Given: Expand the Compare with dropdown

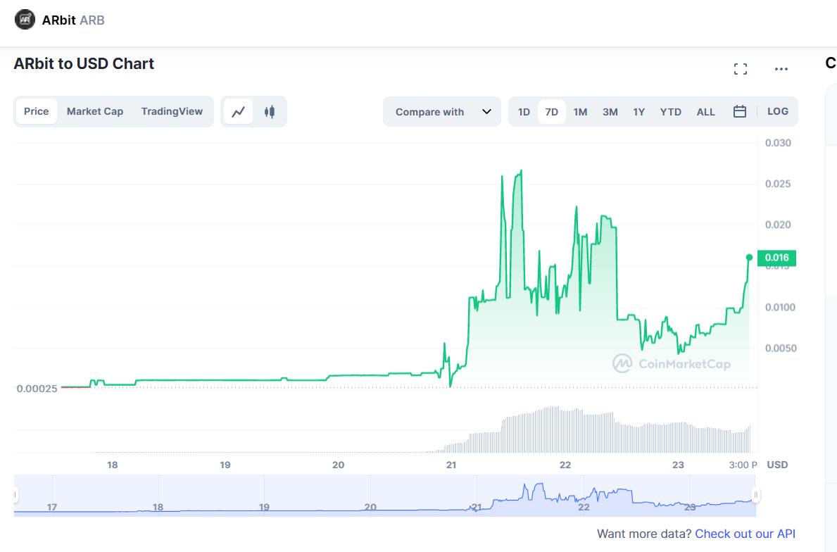Looking at the screenshot, I should point(442,111).
